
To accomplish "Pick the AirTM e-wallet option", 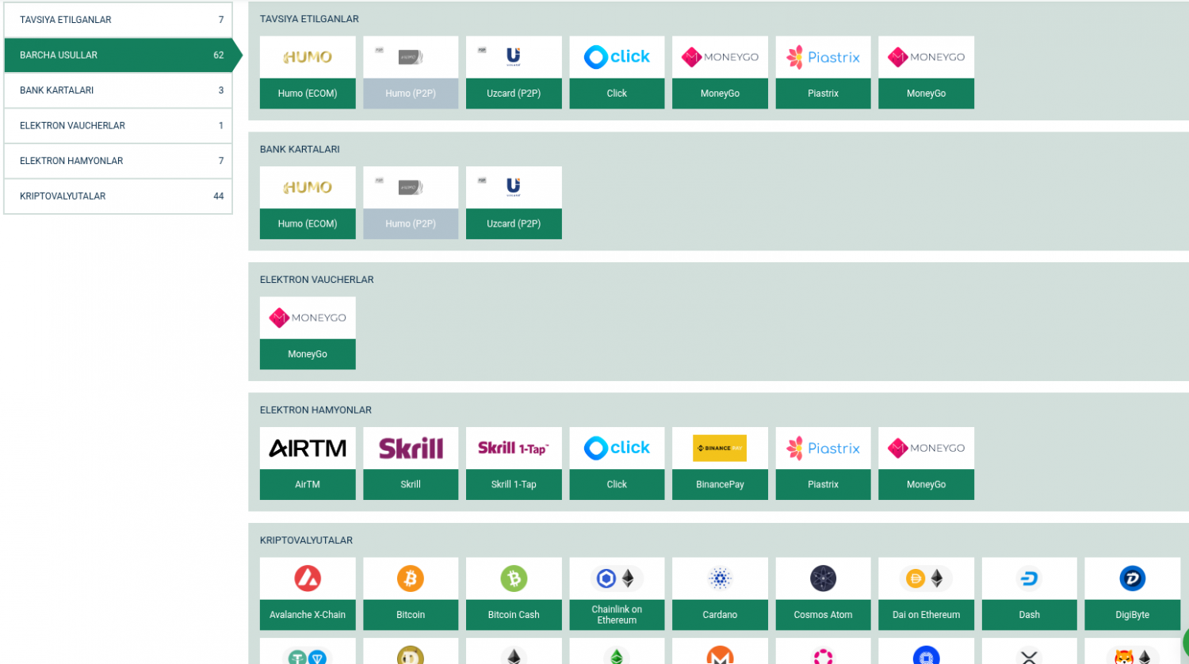I will 308,463.
